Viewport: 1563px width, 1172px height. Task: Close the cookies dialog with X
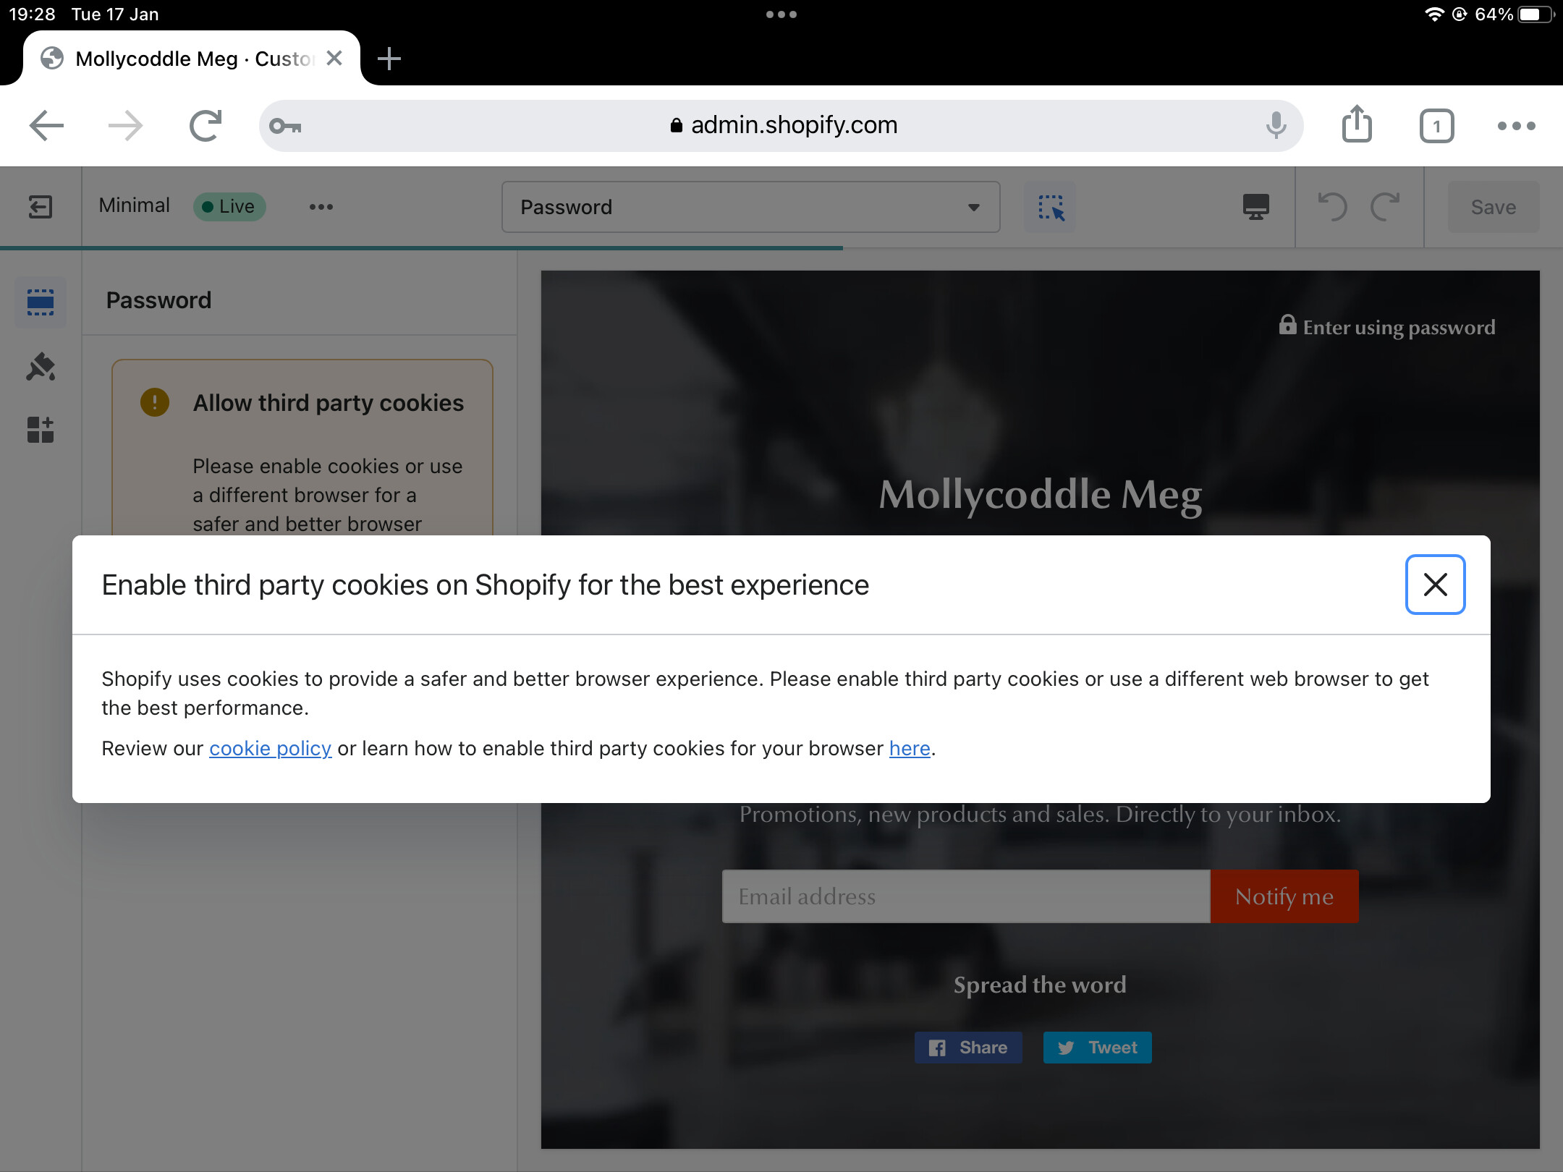click(x=1435, y=585)
